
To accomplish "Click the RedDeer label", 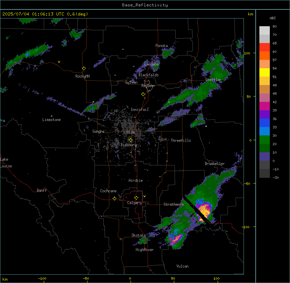I will [148, 86].
